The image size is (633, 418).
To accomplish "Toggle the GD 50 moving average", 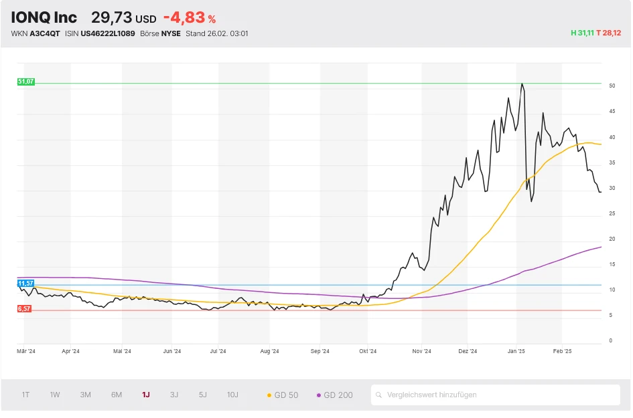I will (x=283, y=395).
